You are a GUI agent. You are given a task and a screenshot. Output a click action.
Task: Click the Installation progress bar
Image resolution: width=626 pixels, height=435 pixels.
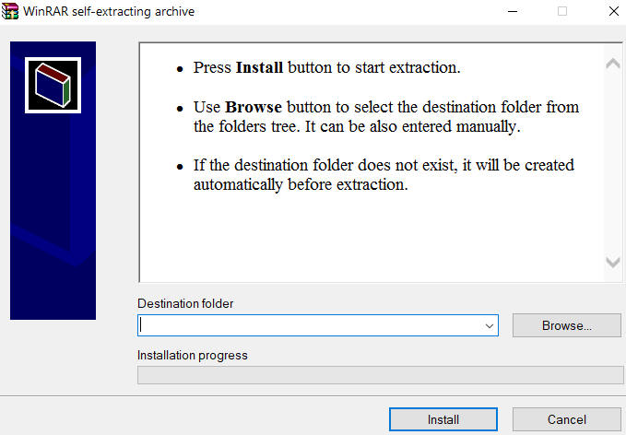[380, 375]
